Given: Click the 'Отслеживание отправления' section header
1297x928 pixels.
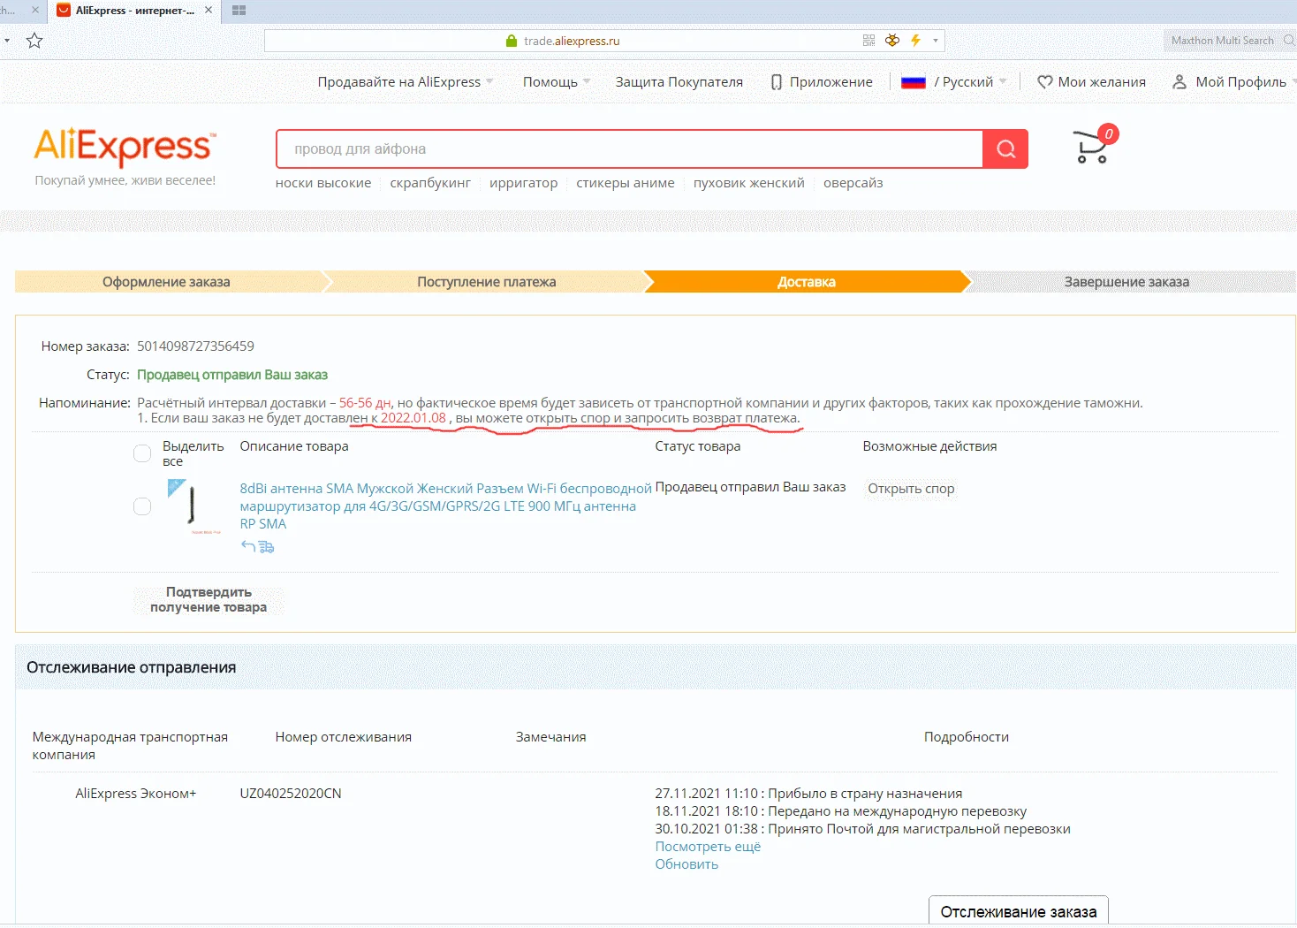Looking at the screenshot, I should (x=132, y=667).
